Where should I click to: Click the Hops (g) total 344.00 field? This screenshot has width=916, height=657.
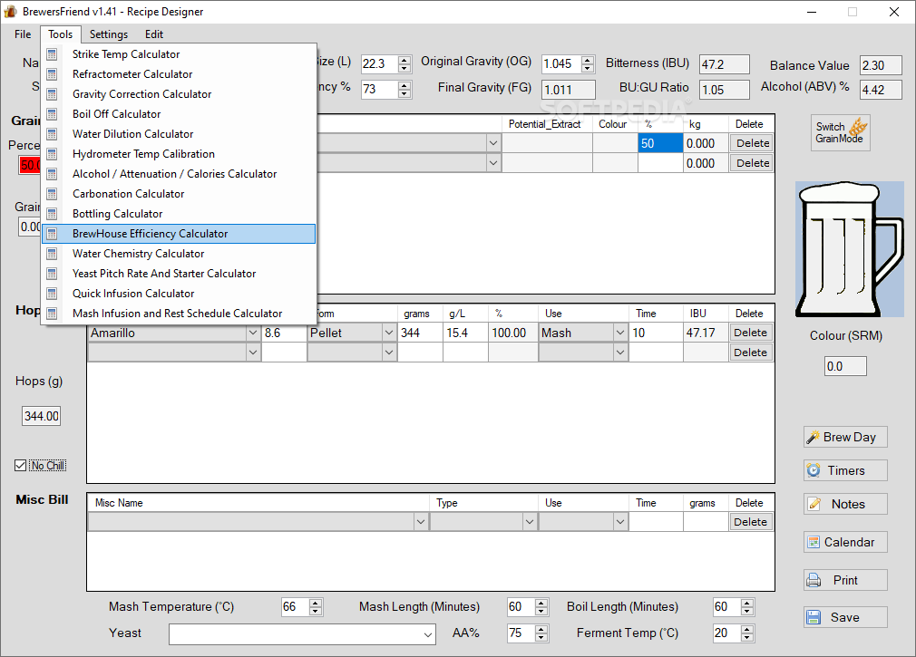coord(42,416)
